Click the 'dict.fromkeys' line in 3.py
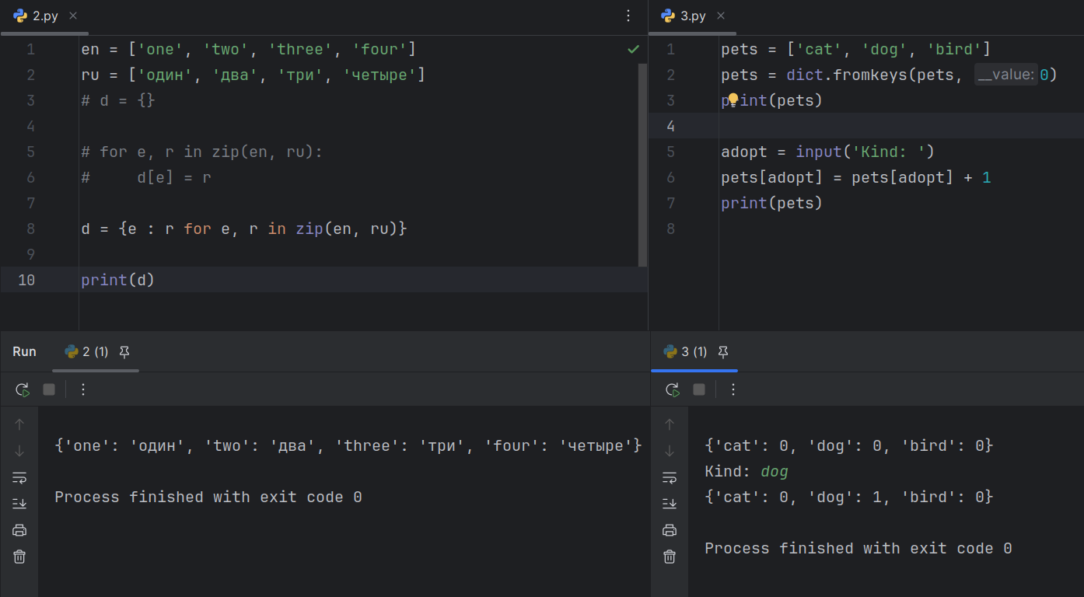This screenshot has height=597, width=1084. (x=889, y=75)
